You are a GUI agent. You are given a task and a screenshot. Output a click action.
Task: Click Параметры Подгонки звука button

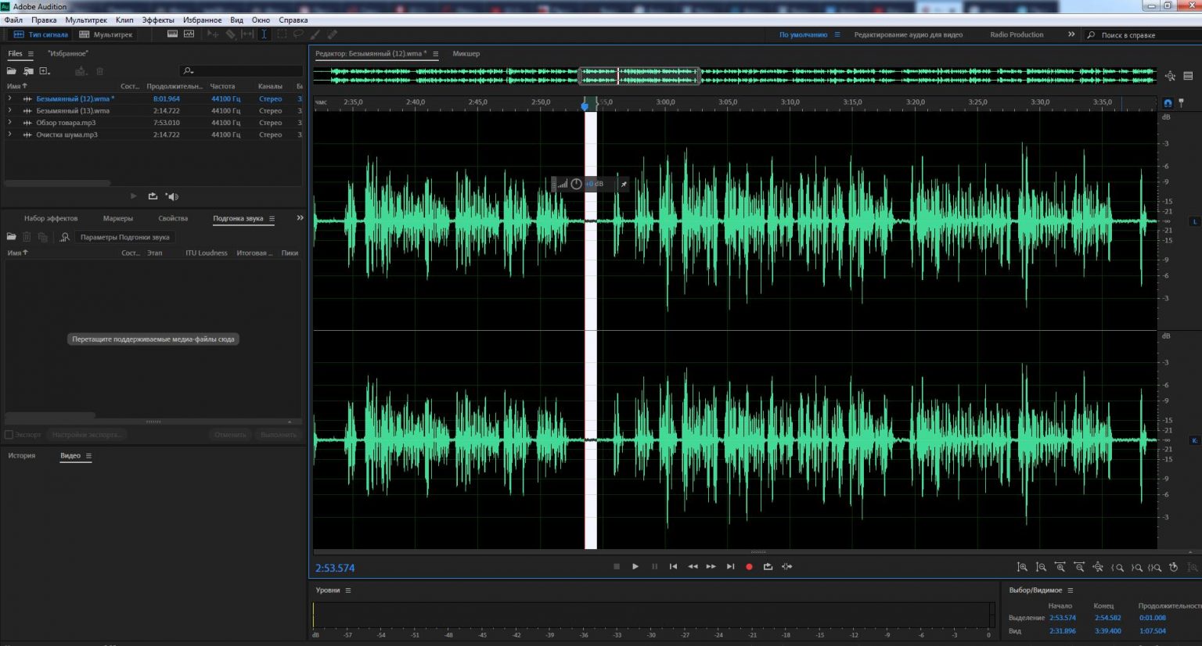point(124,237)
